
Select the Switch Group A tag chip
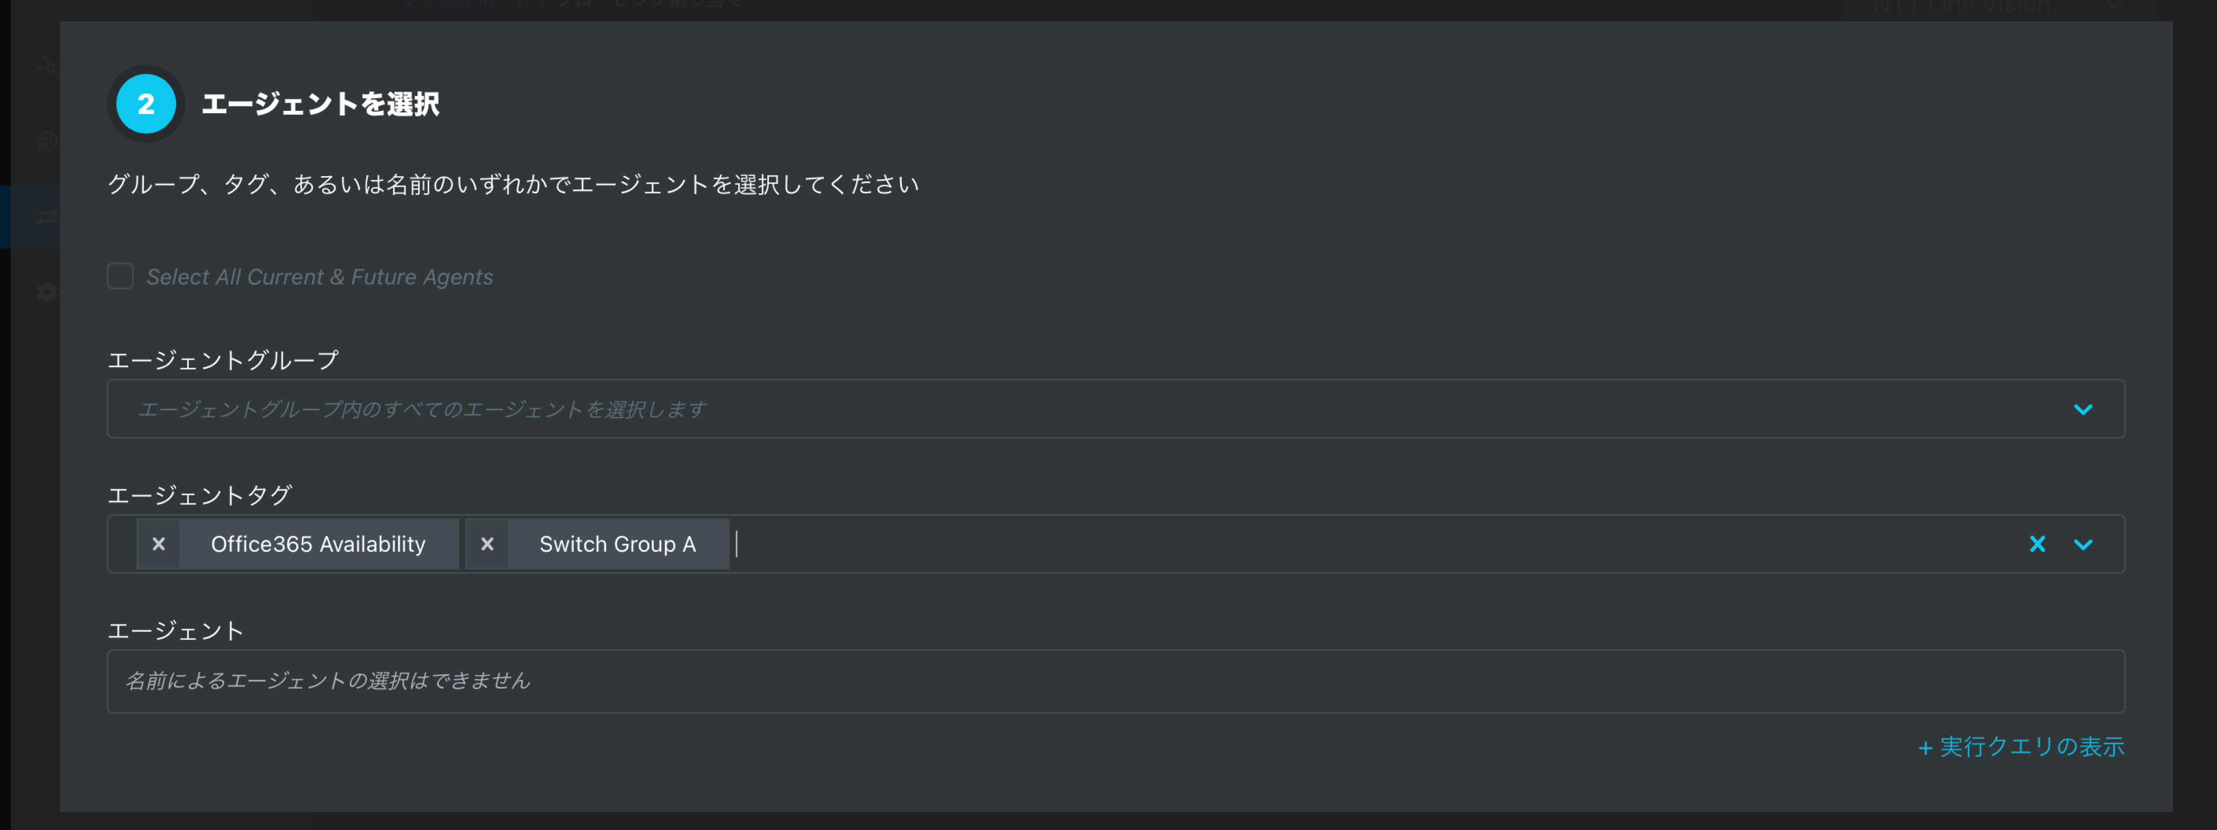click(x=617, y=544)
